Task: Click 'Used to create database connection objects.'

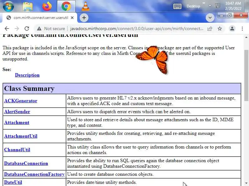Action: coord(110,174)
